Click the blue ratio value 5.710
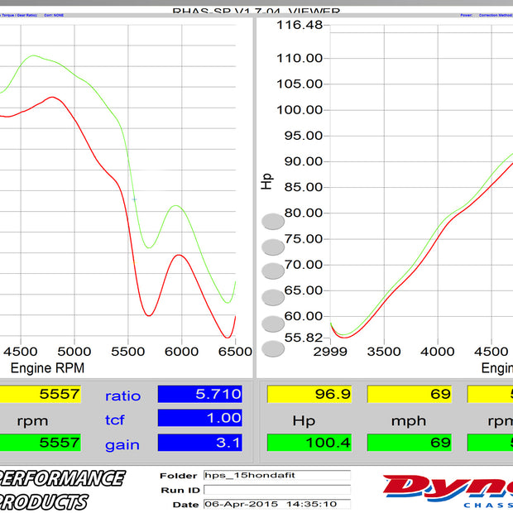513x513 pixels. tap(200, 394)
